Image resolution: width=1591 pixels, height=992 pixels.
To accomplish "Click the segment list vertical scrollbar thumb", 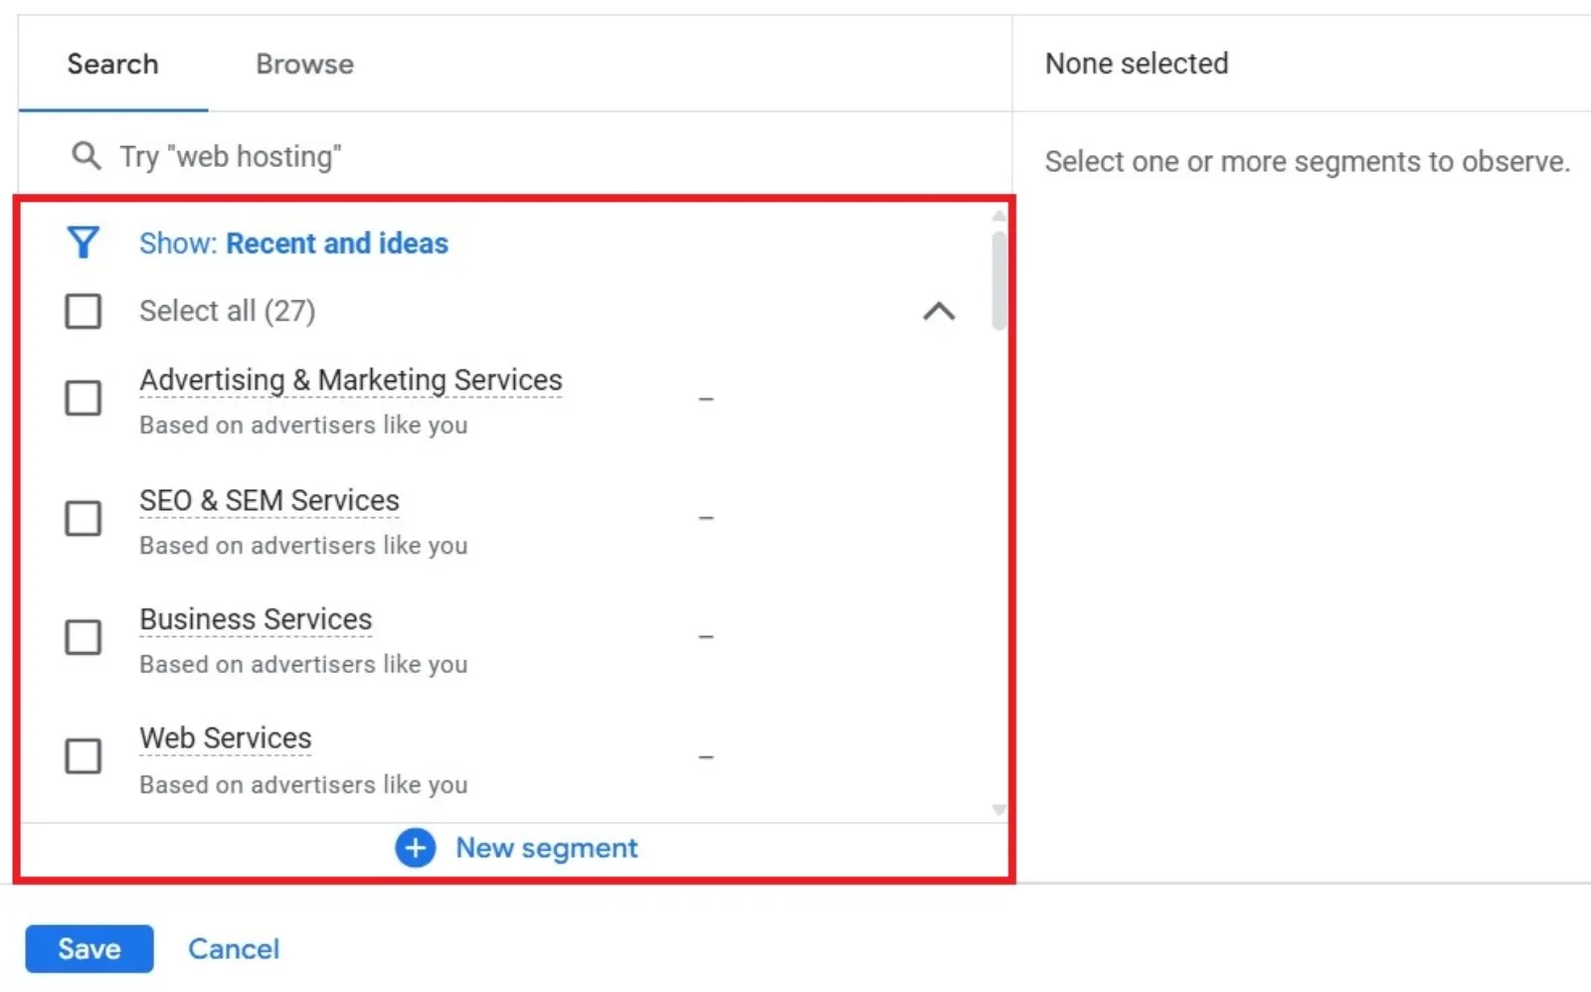I will 999,279.
